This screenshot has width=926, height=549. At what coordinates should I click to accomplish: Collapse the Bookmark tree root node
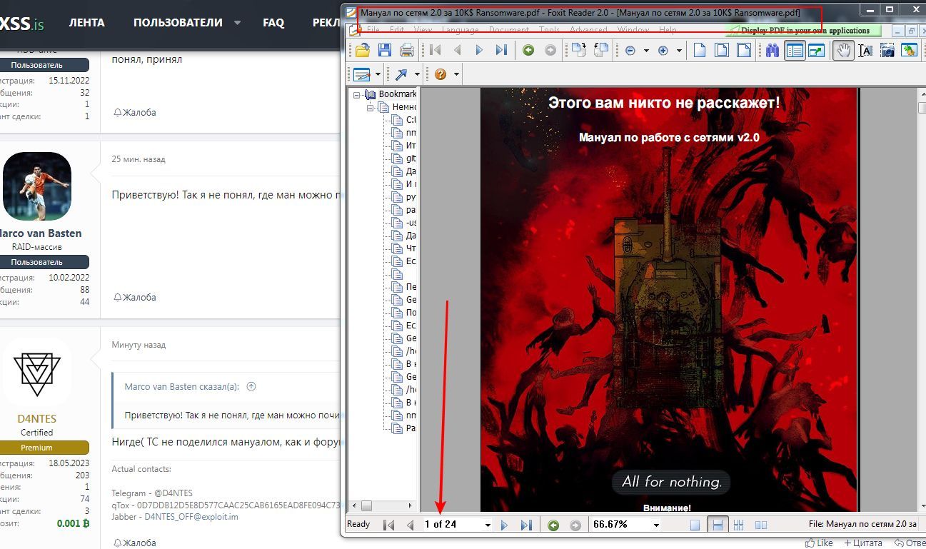click(x=358, y=94)
